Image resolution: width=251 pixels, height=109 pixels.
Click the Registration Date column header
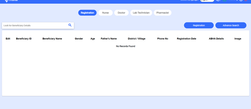point(186,39)
